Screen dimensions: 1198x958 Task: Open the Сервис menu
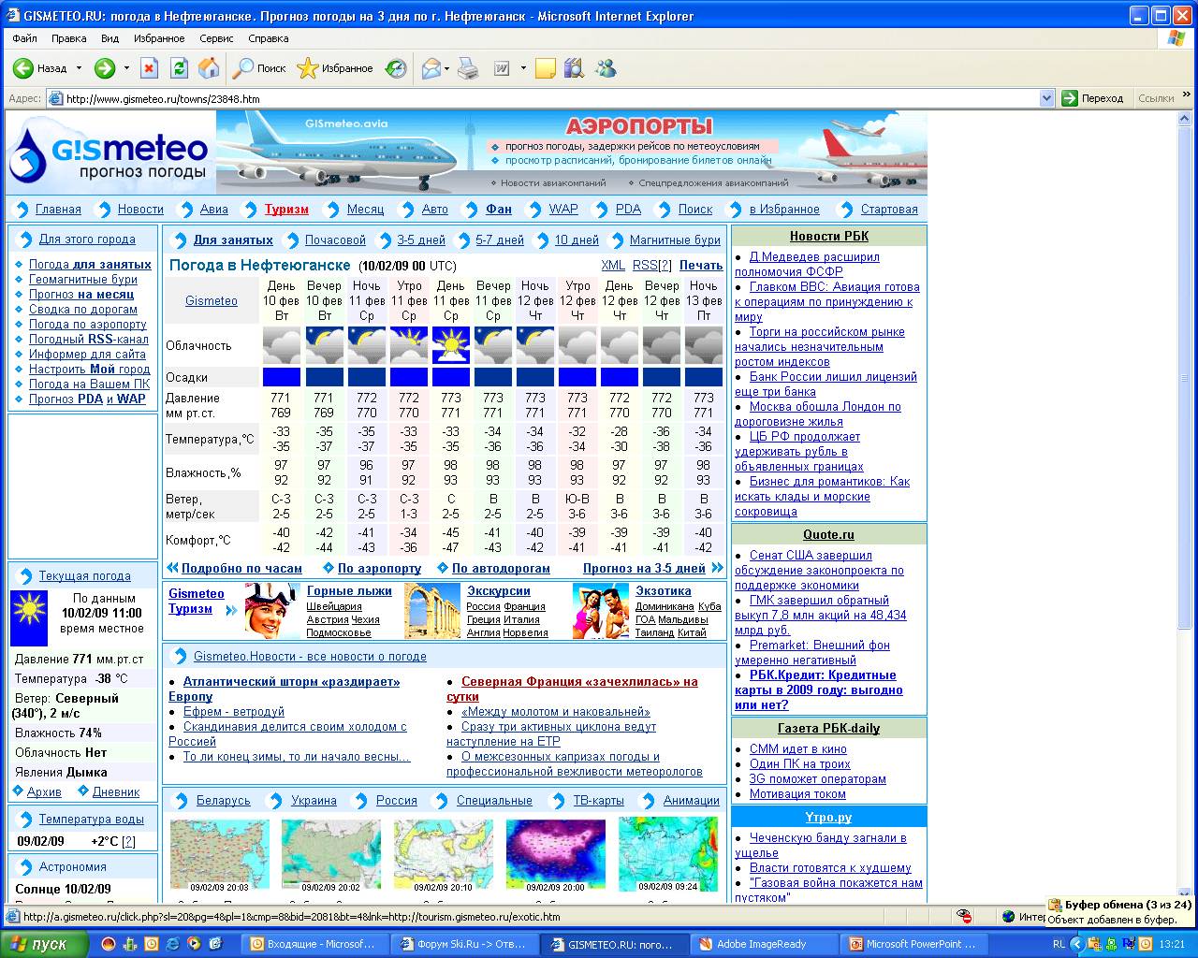(x=217, y=38)
